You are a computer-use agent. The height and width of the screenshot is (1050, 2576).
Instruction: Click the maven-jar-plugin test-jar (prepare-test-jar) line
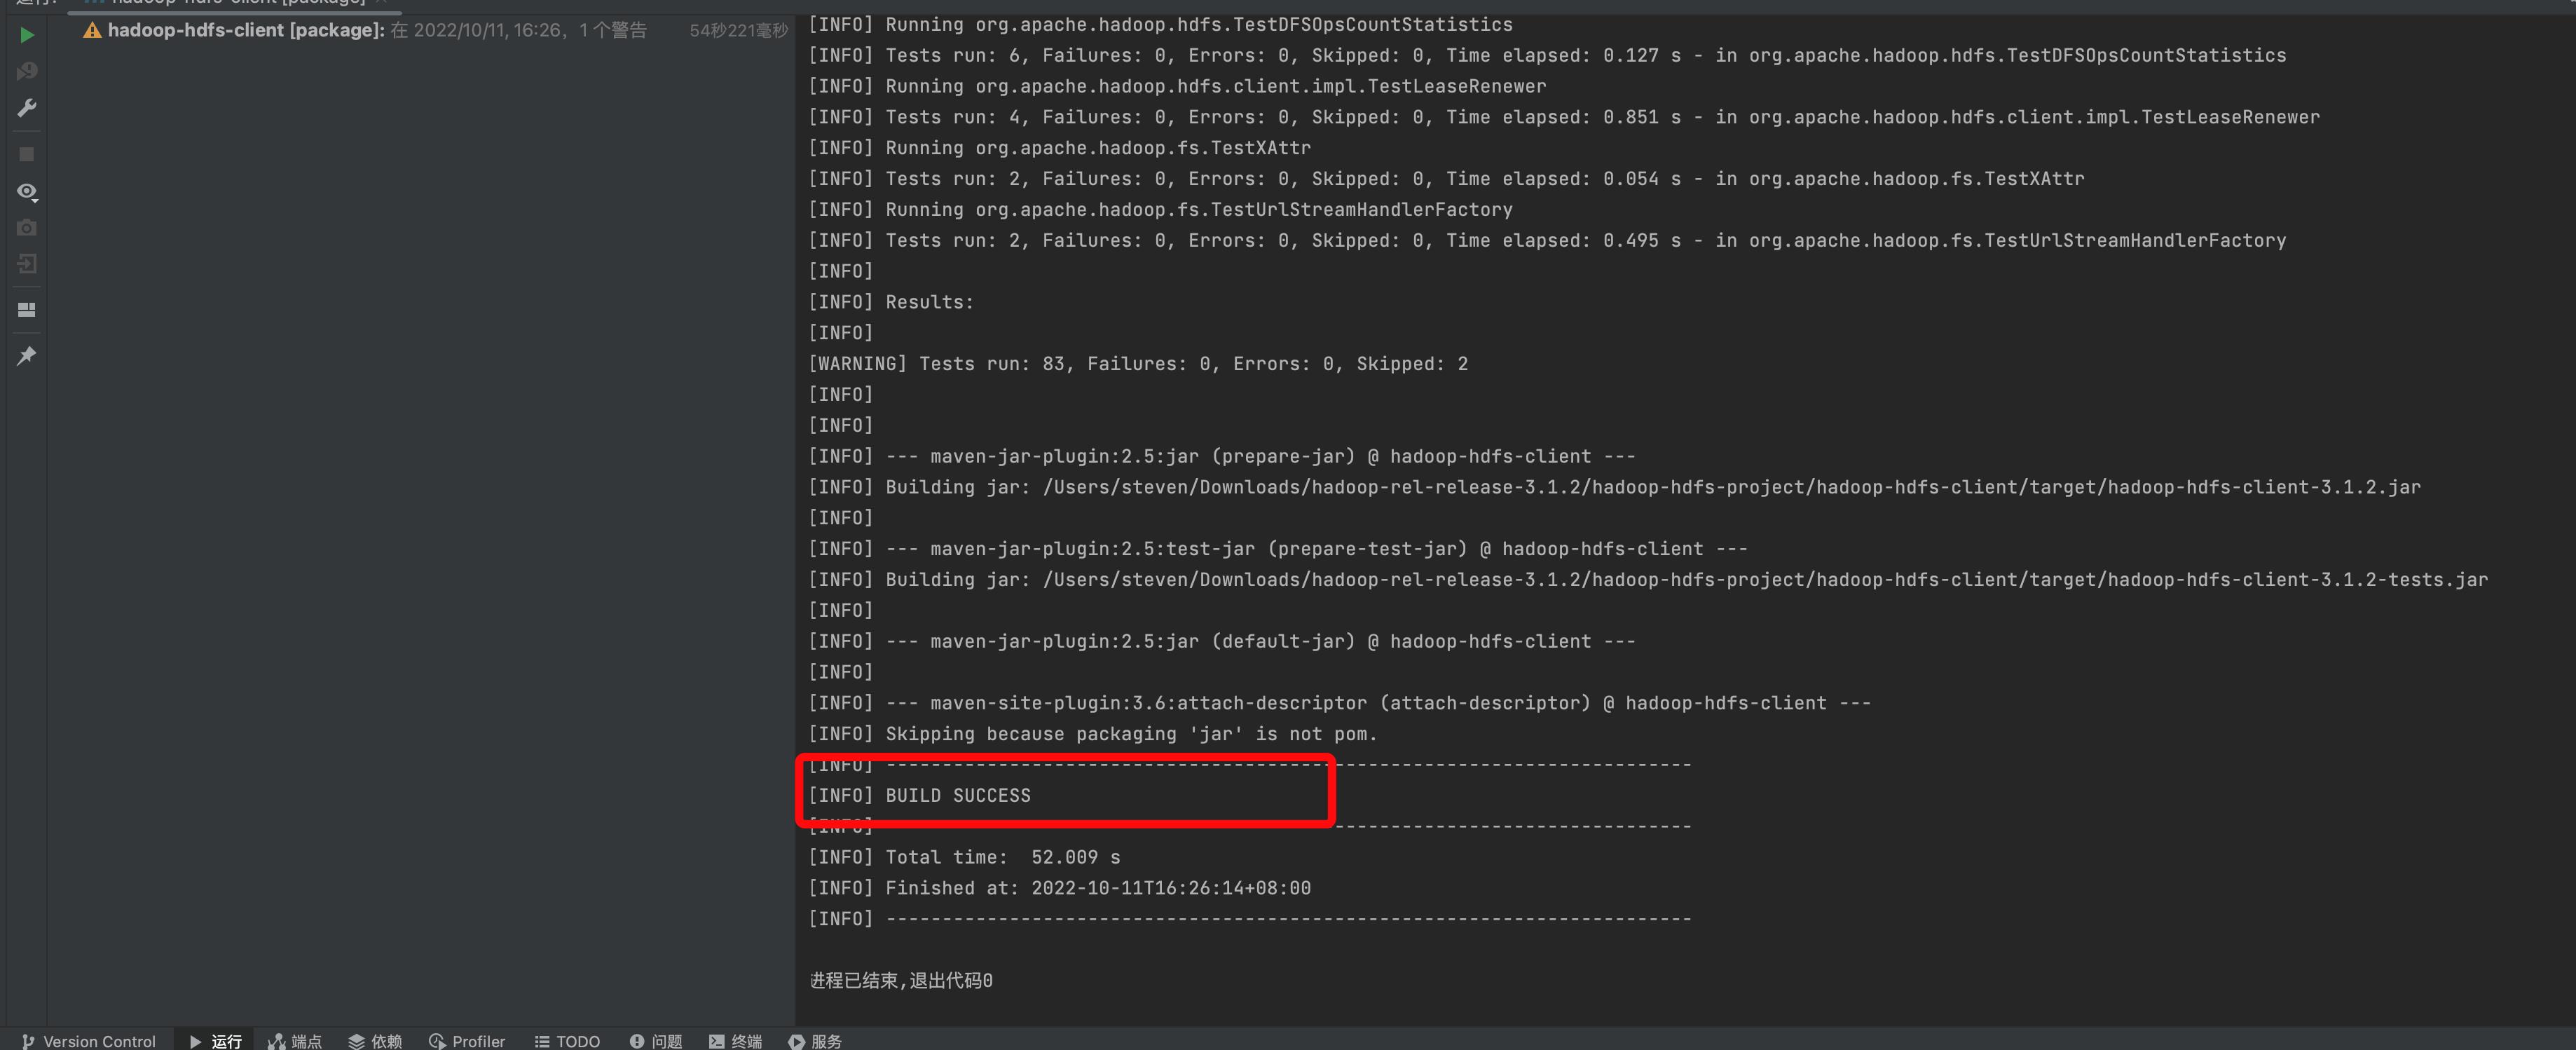click(1278, 549)
